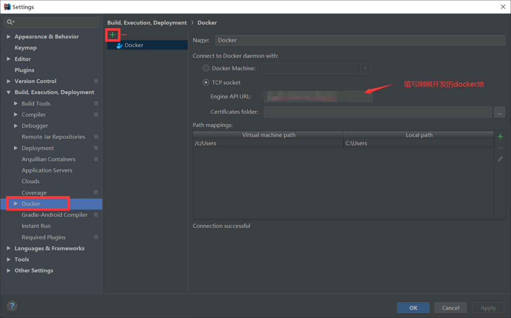This screenshot has height=318, width=511.
Task: Click project-level icon beside Version Control
Action: (x=96, y=81)
